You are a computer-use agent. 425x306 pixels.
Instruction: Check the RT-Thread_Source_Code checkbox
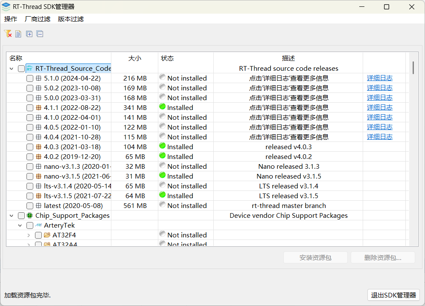pos(21,69)
